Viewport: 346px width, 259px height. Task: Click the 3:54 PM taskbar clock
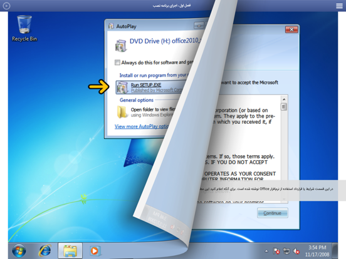pos(317,251)
